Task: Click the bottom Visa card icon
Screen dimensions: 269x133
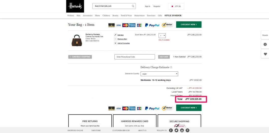Action: [118, 109]
